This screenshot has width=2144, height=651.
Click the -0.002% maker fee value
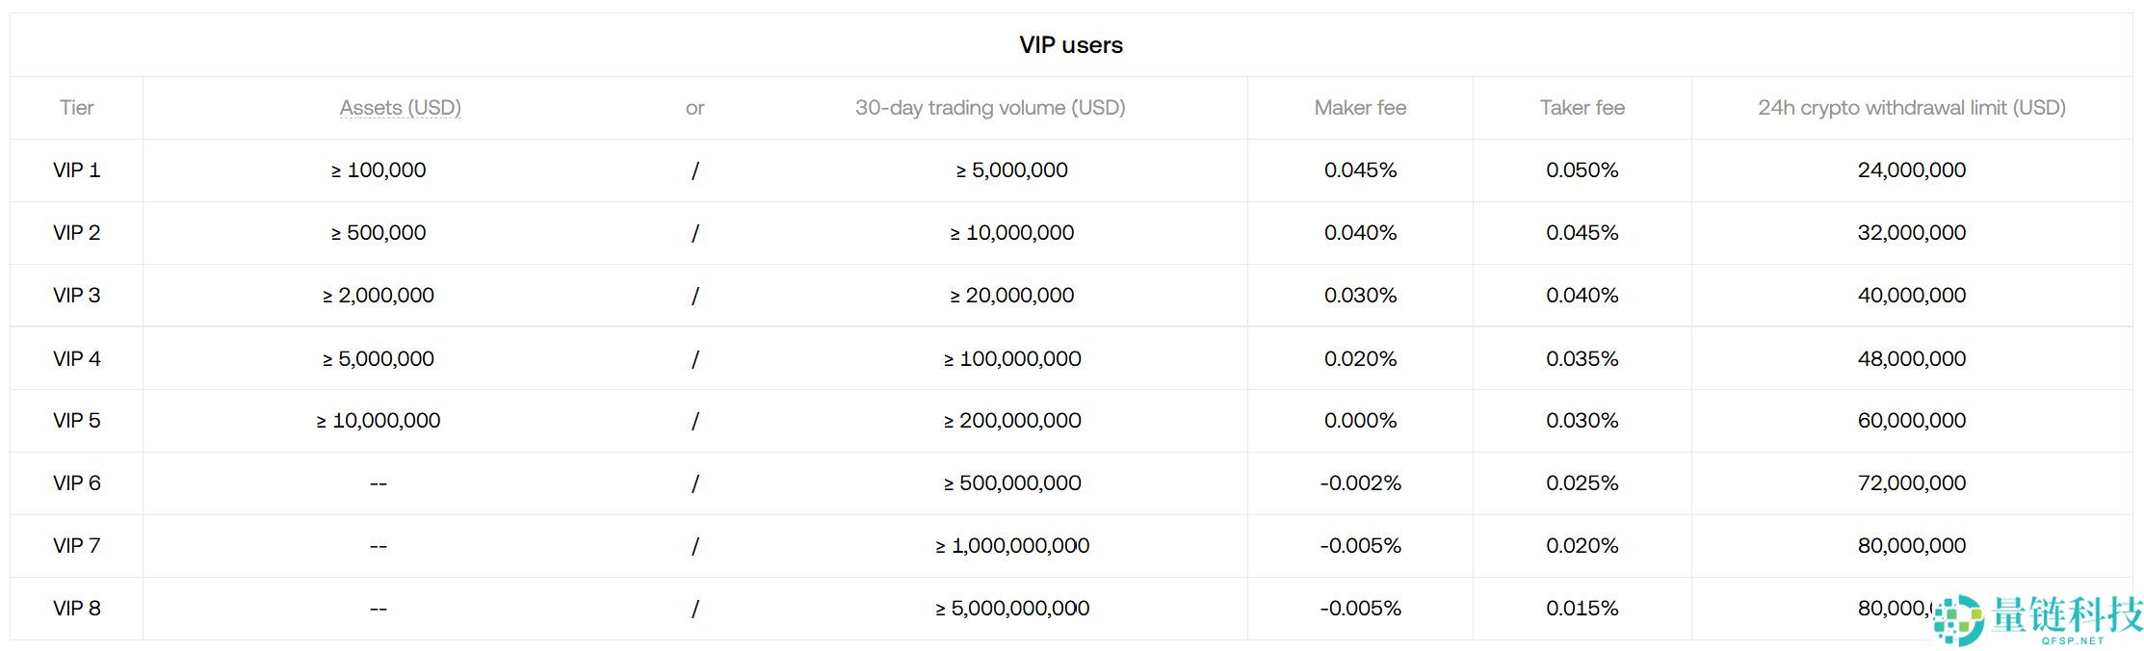(1359, 483)
